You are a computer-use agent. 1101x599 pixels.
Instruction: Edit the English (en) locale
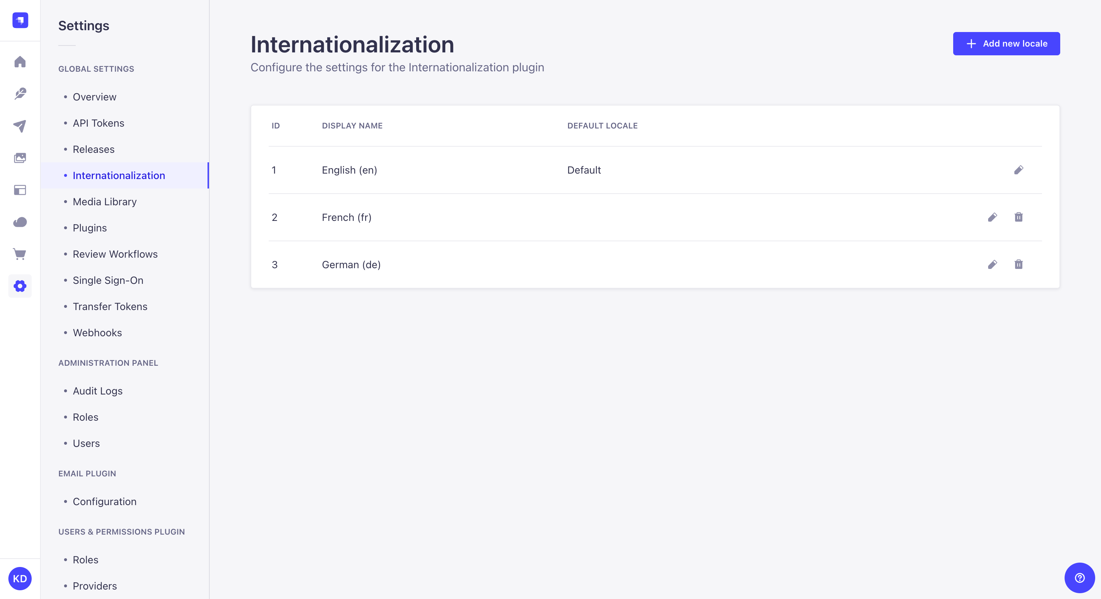[1018, 170]
